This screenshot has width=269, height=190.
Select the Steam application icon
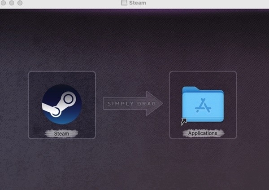(62, 104)
